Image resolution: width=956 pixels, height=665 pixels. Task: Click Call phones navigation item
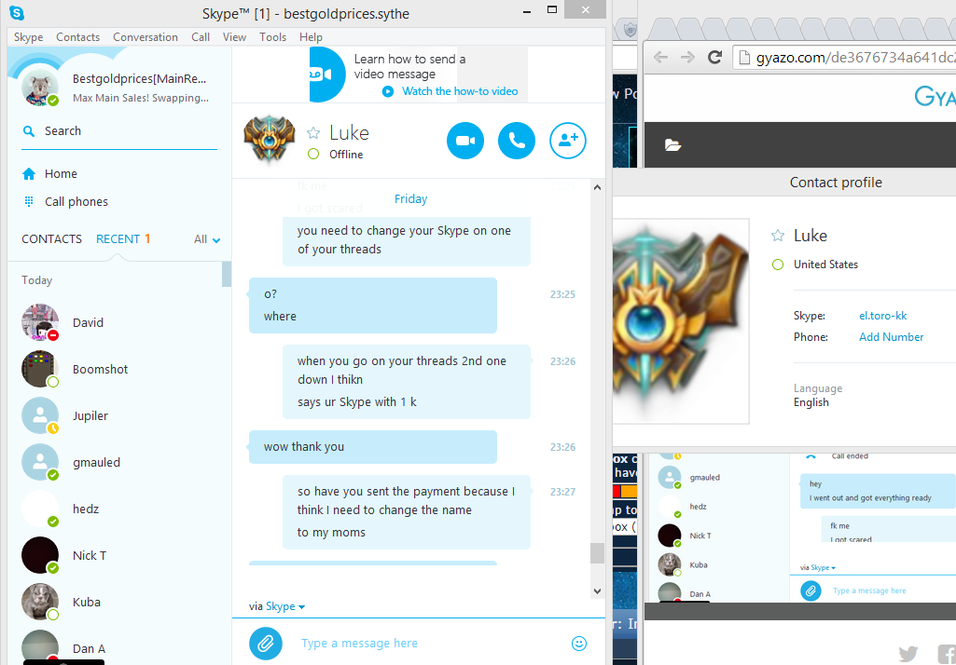coord(76,201)
